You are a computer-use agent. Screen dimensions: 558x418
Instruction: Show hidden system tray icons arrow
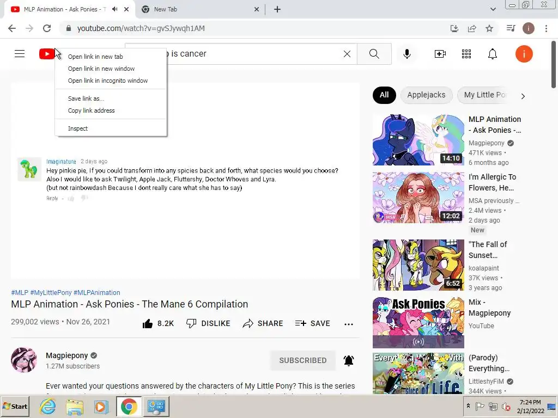[468, 406]
